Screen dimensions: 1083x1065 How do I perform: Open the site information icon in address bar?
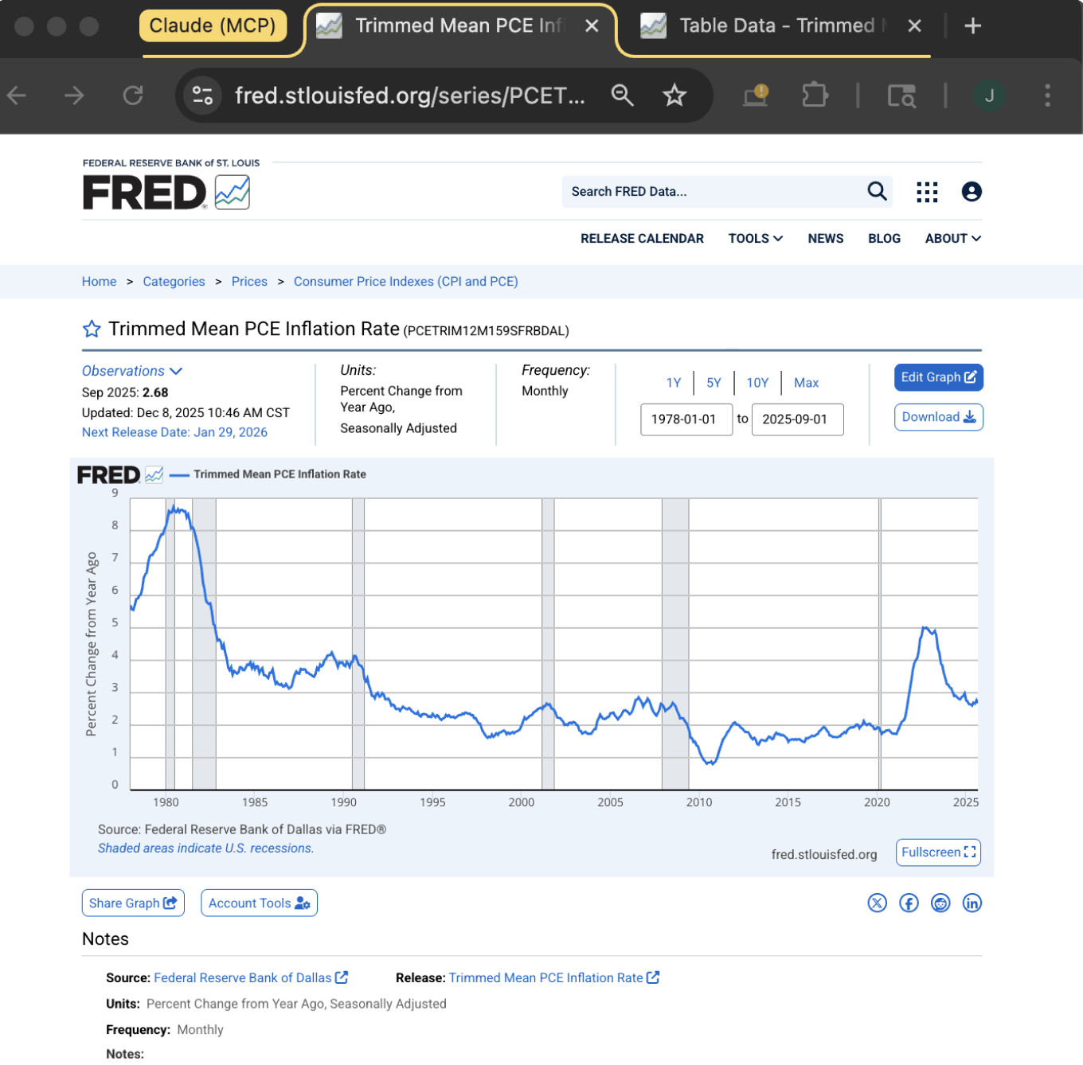click(x=202, y=96)
